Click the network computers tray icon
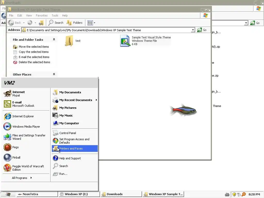The height and width of the screenshot is (198, 264). click(239, 194)
